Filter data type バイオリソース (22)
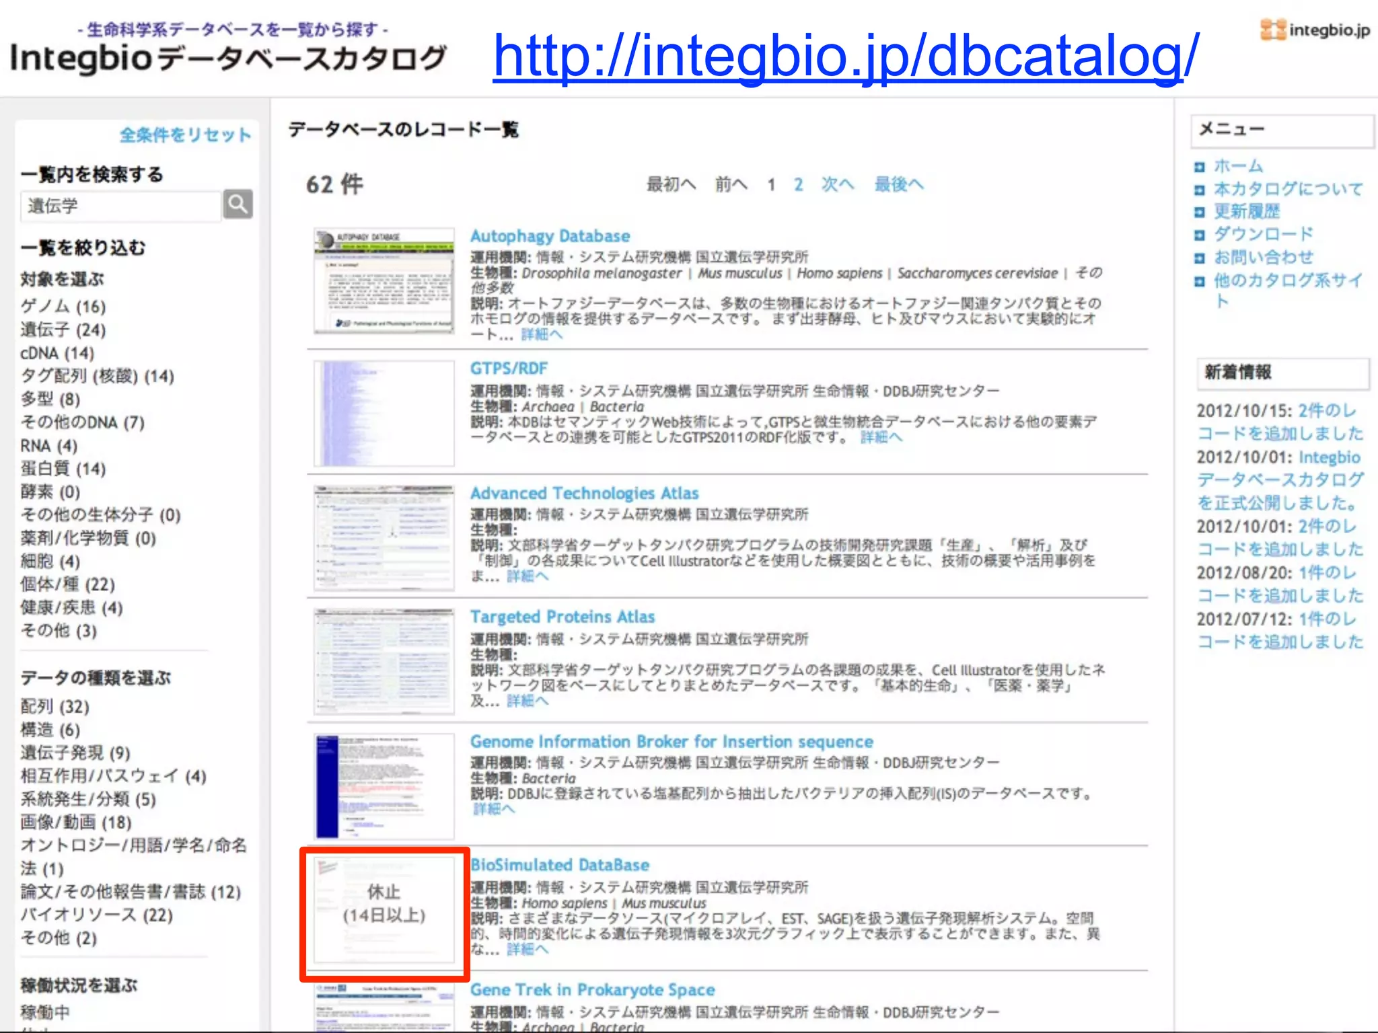Screen dimensions: 1378x1033 [97, 915]
